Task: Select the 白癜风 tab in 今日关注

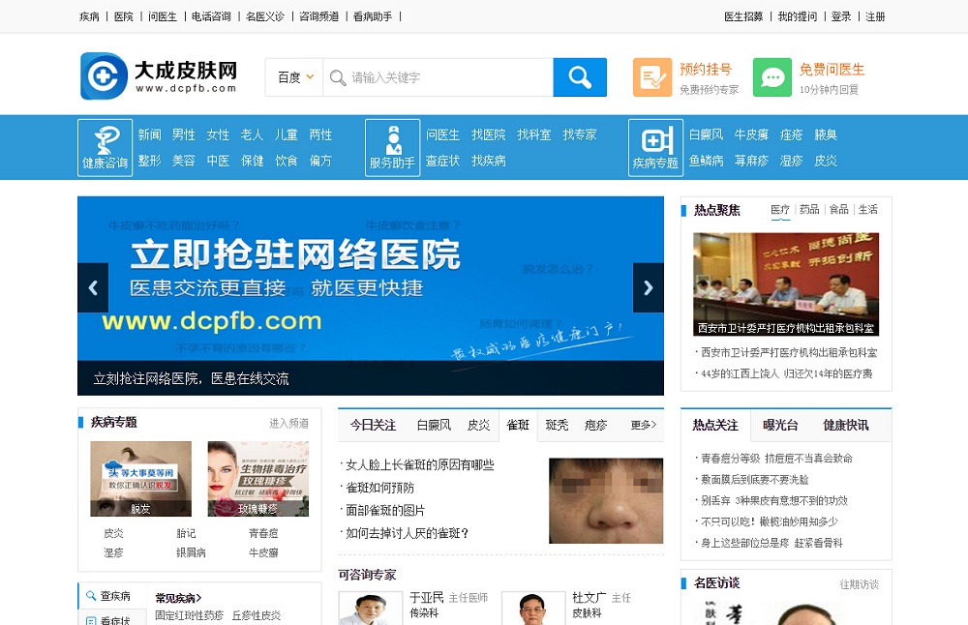Action: click(x=434, y=425)
